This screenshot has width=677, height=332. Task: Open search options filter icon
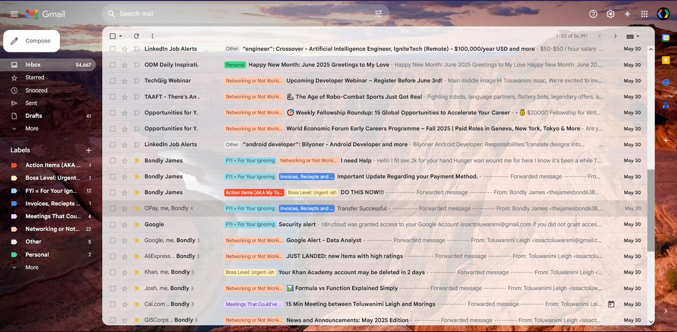coord(379,14)
